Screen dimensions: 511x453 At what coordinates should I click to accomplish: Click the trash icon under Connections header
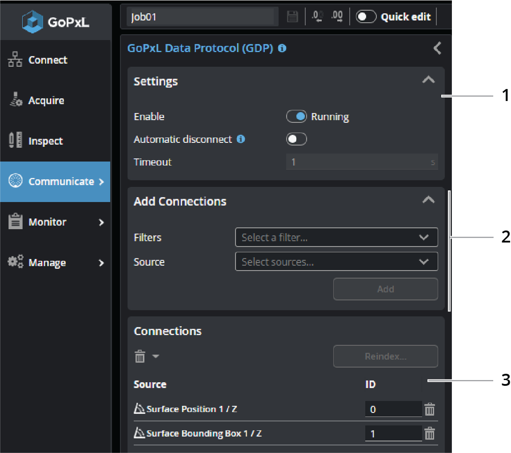click(140, 356)
